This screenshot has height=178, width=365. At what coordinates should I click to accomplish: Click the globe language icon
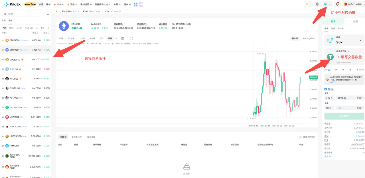[318, 4]
